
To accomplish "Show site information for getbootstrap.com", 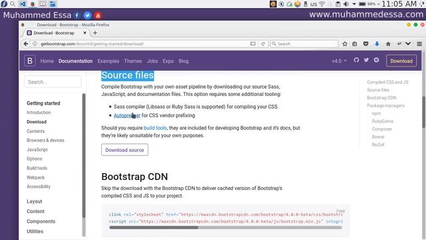I will pyautogui.click(x=35, y=44).
